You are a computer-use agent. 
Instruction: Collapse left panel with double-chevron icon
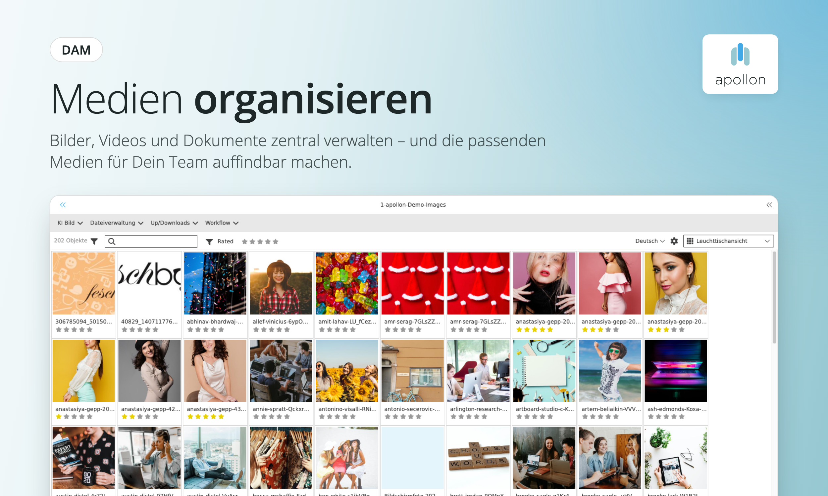63,205
